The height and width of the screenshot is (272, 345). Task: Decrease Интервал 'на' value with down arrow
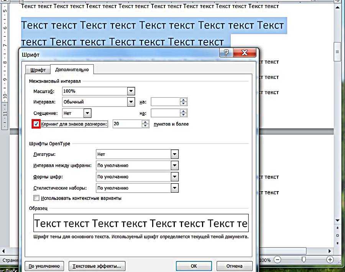183,104
